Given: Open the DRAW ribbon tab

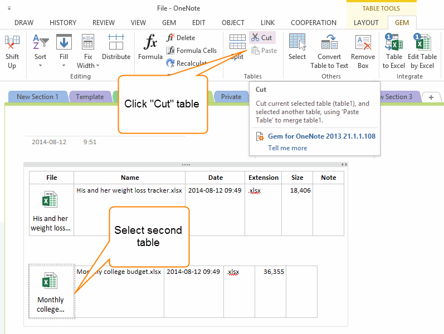Looking at the screenshot, I should pyautogui.click(x=24, y=23).
